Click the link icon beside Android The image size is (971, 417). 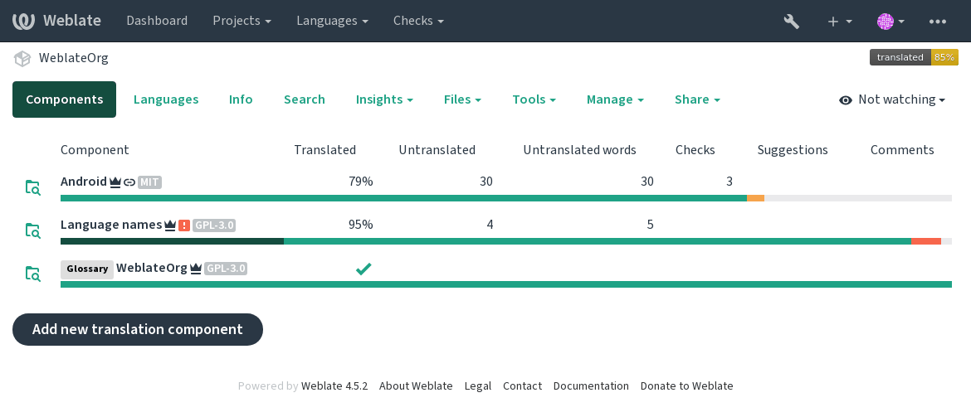(x=129, y=182)
